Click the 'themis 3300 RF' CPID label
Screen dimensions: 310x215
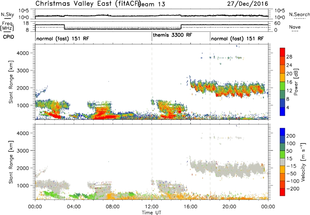172,35
